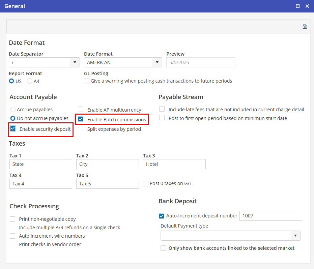Viewport: 314px width, 269px height.
Task: Check Split expenses by period
Action: pyautogui.click(x=81, y=129)
